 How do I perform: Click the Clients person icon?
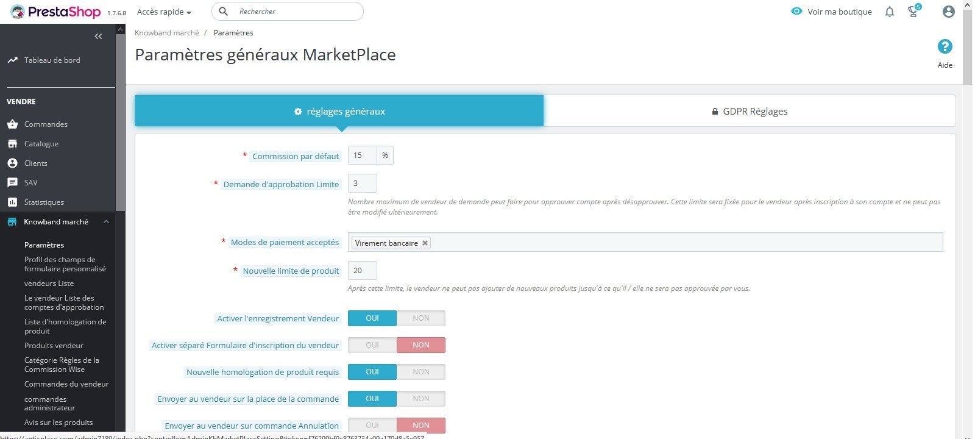pyautogui.click(x=12, y=163)
